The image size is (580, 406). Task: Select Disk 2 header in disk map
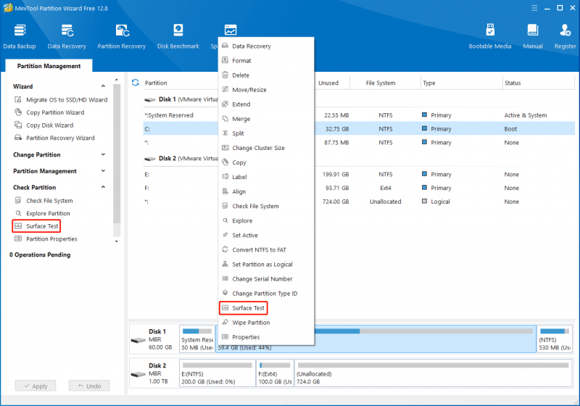click(x=154, y=373)
